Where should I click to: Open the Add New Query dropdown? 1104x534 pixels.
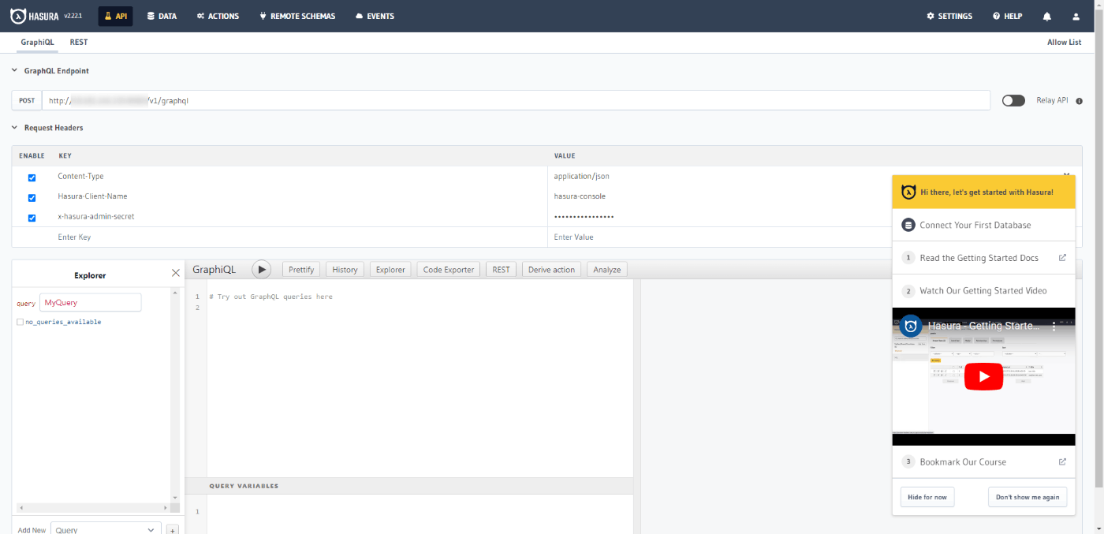(x=106, y=529)
